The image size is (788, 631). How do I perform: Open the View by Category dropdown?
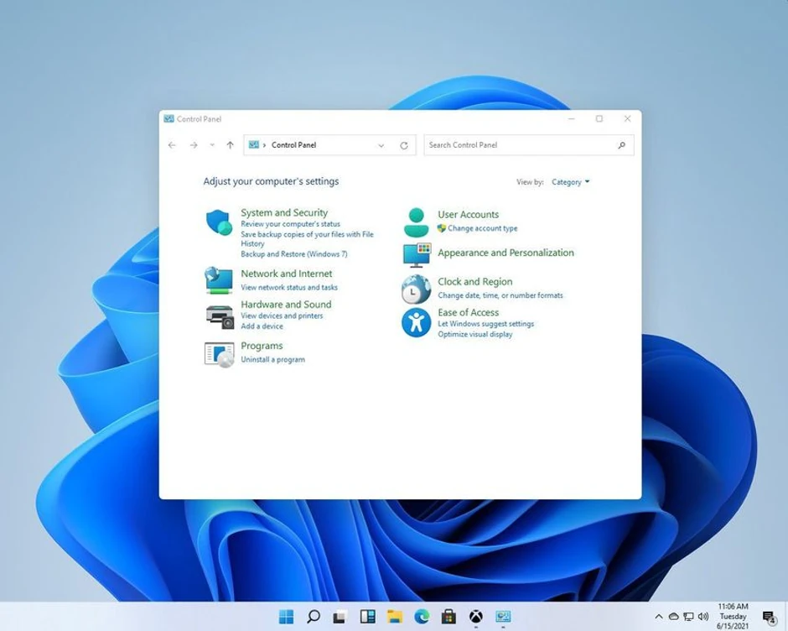click(571, 182)
